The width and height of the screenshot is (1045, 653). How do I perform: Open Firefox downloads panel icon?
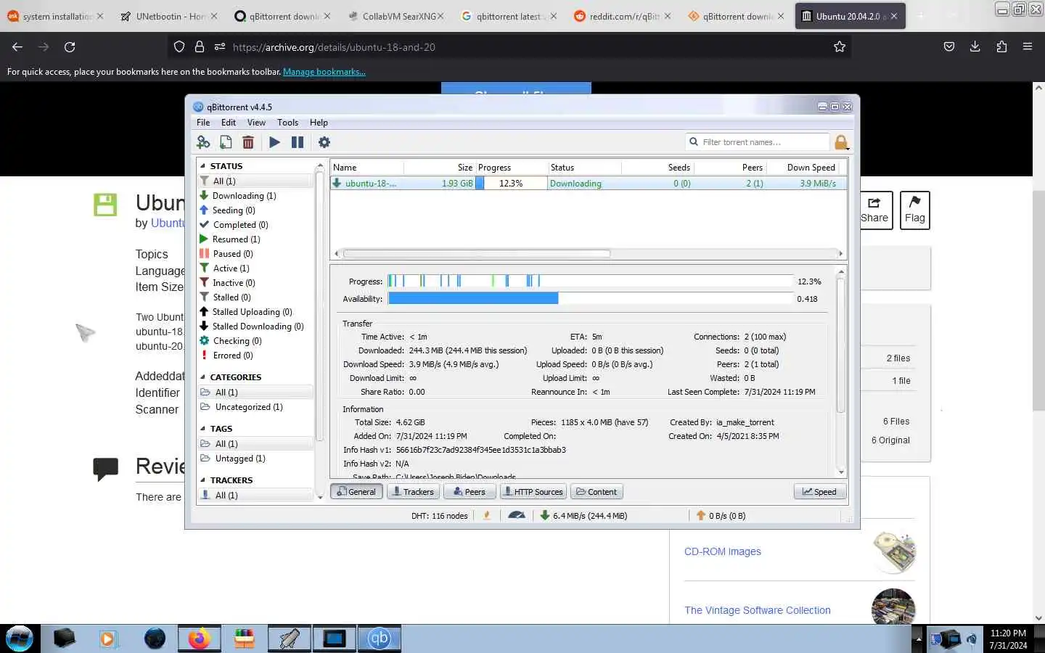pyautogui.click(x=975, y=47)
